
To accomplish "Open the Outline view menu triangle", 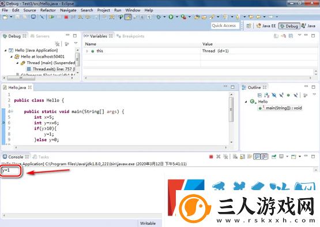I will point(314,94).
